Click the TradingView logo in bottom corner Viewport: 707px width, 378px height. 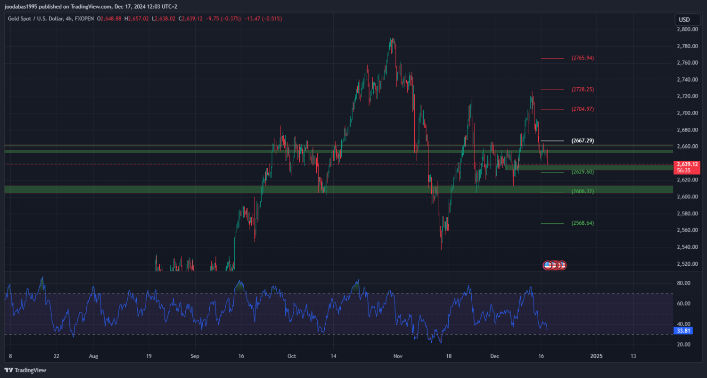coord(25,370)
